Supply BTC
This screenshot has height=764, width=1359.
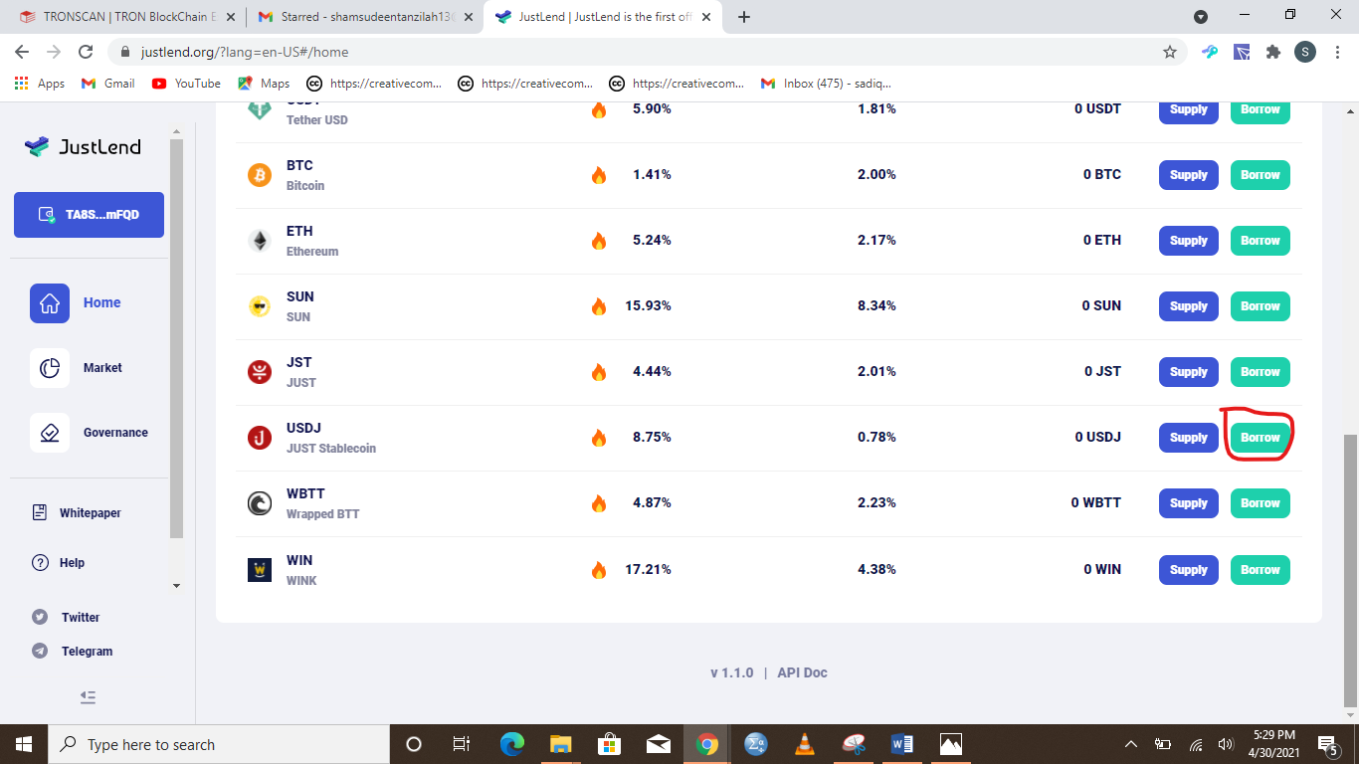[x=1189, y=175]
